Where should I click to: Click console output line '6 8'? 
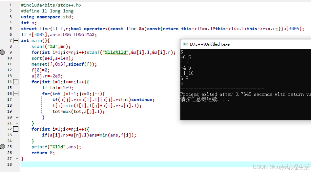(184, 78)
